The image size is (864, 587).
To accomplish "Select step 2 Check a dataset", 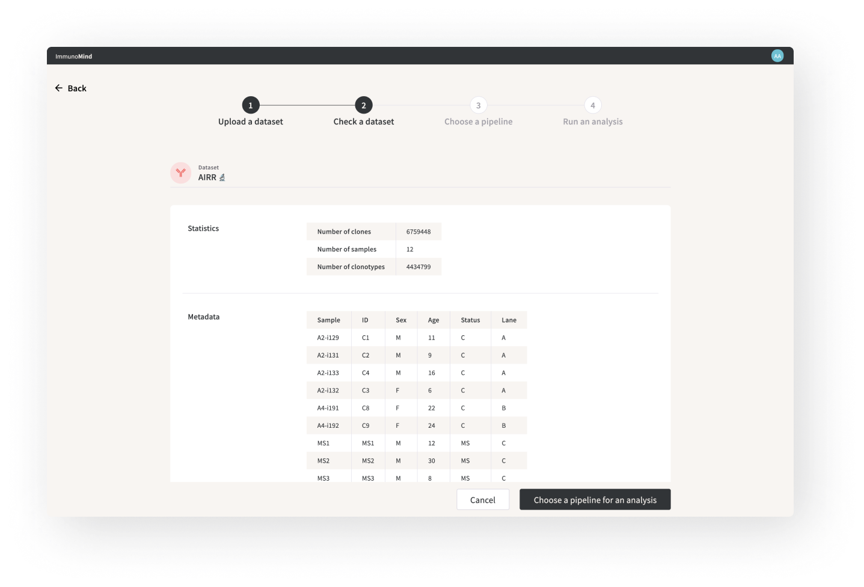I will (363, 105).
